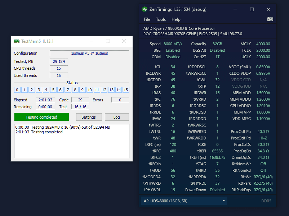
Task: Click the Capacity value 32GB
Action: (217, 44)
